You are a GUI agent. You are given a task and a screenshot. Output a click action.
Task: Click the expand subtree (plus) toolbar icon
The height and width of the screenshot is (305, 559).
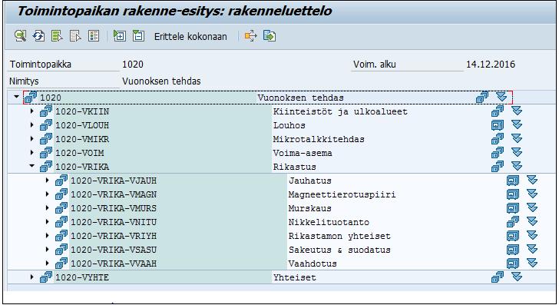coord(120,36)
